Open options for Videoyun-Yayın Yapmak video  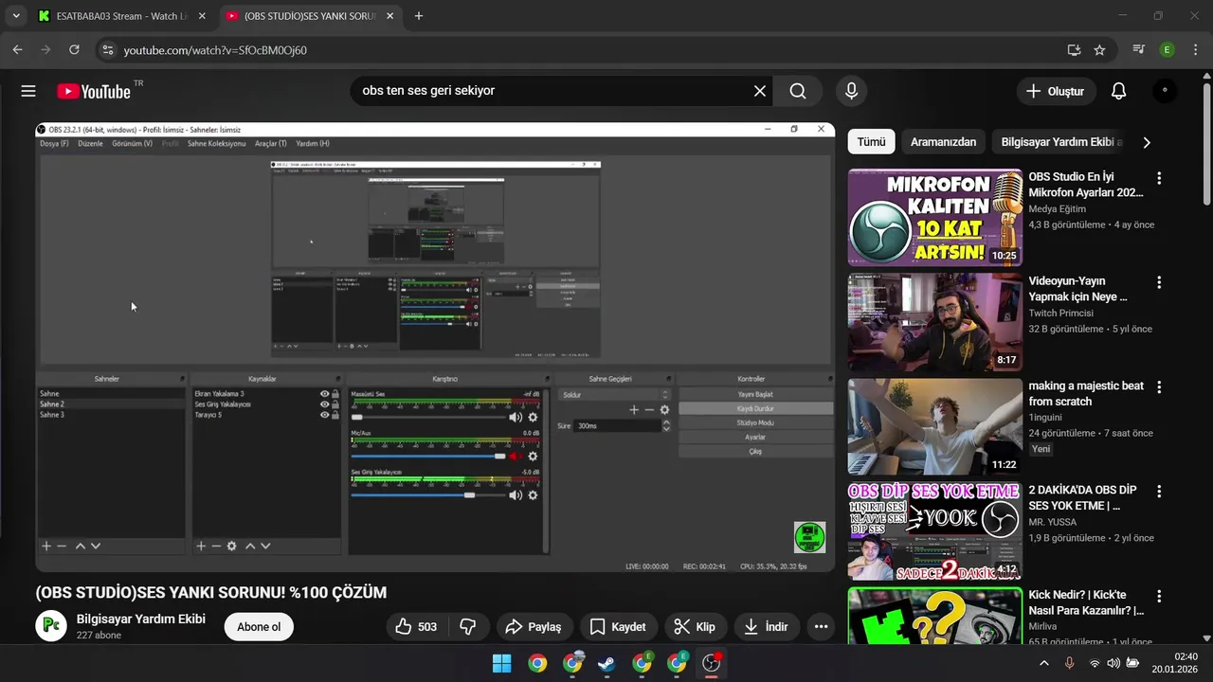coord(1158,282)
